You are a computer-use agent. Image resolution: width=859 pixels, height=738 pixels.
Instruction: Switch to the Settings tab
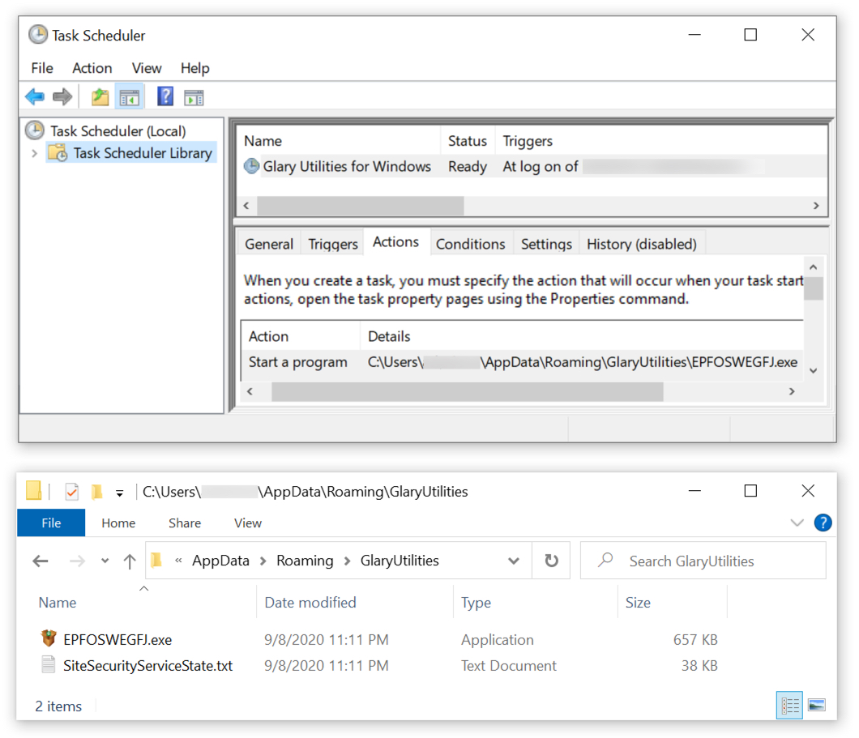pyautogui.click(x=546, y=244)
